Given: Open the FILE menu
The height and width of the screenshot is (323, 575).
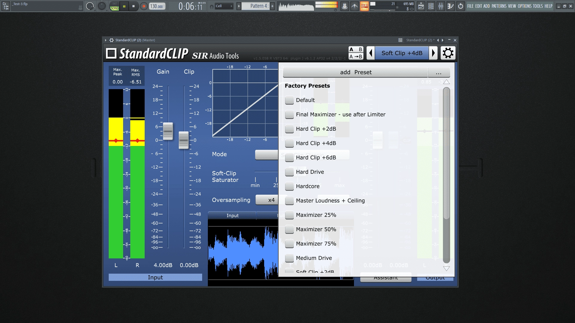Looking at the screenshot, I should click(x=470, y=6).
